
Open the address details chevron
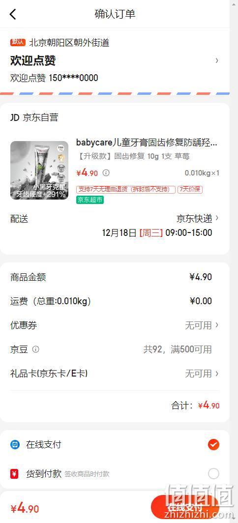217,60
